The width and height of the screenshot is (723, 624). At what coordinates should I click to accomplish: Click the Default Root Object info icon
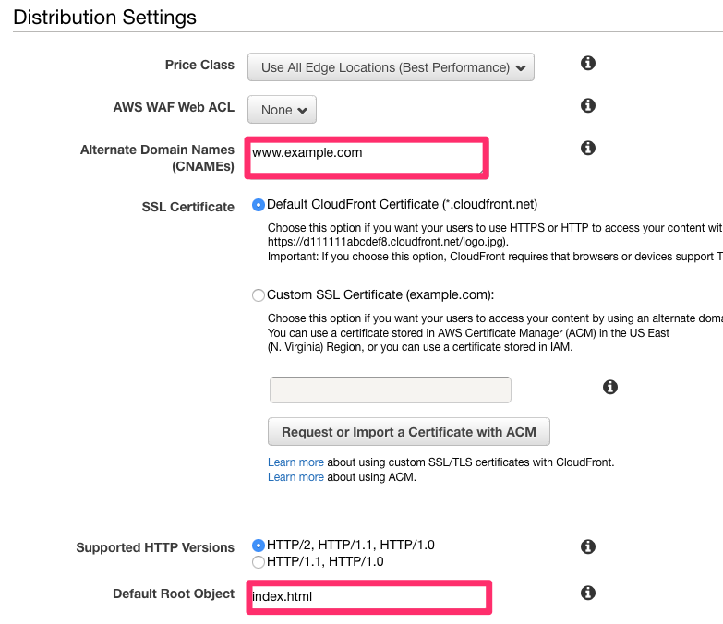pyautogui.click(x=587, y=594)
